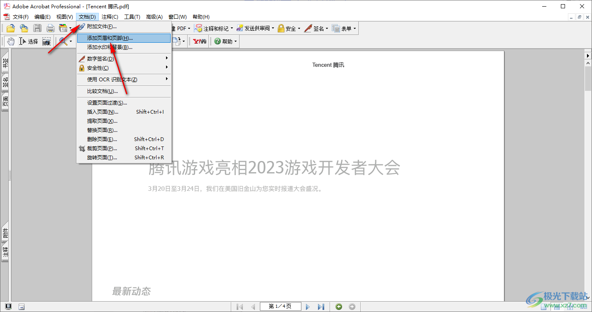Select the Zoom magnifier tool

63,41
